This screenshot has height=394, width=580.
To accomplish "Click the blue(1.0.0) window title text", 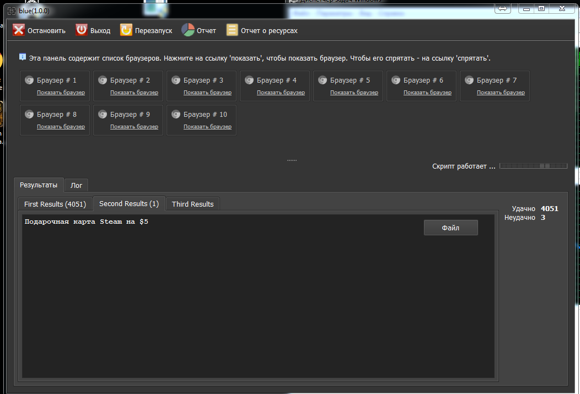I will pos(34,11).
